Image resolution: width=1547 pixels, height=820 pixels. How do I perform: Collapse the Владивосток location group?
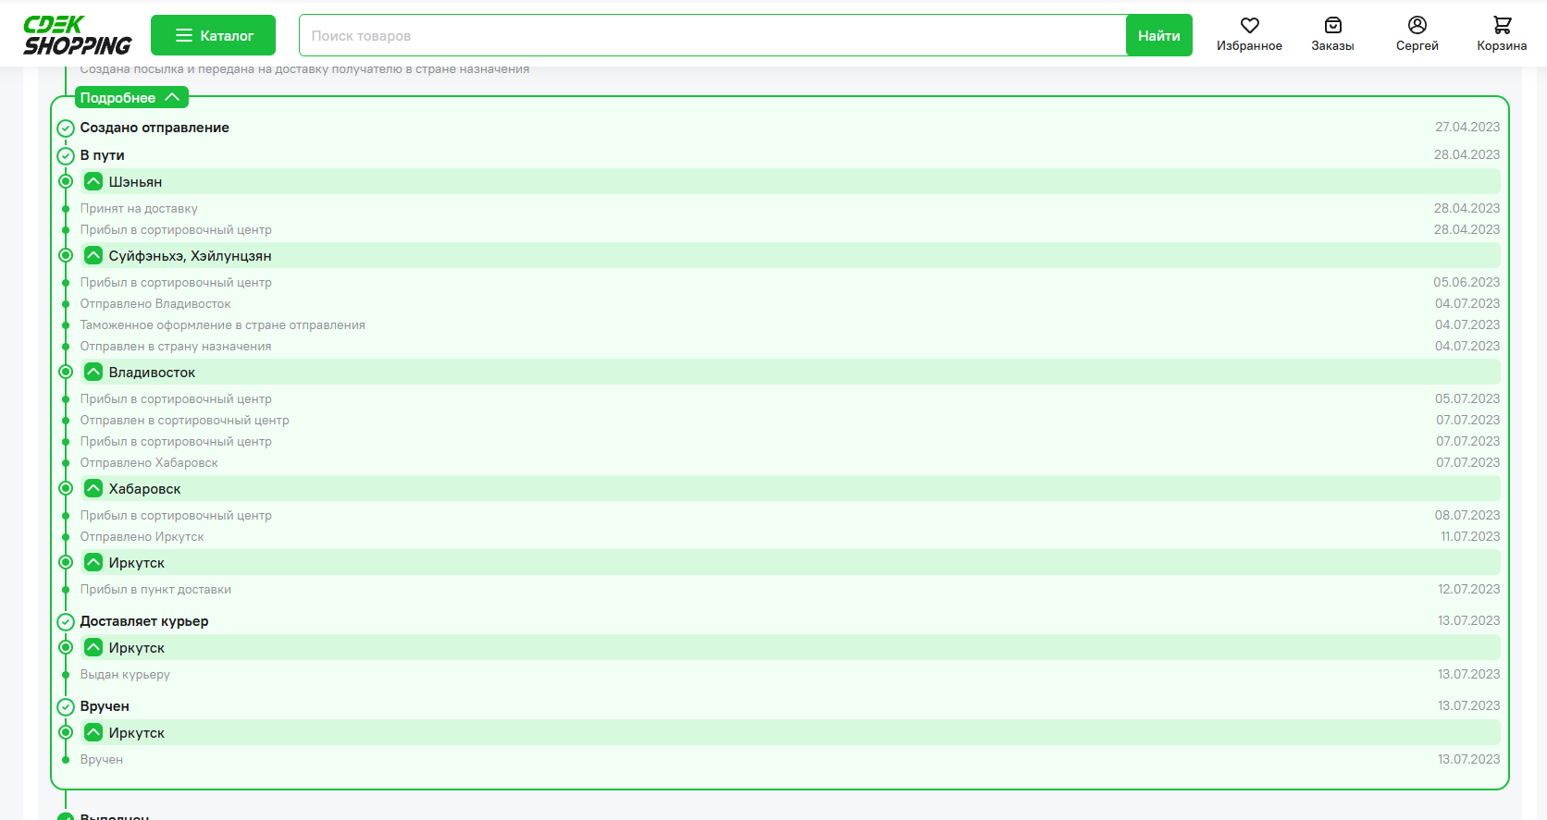pyautogui.click(x=93, y=372)
